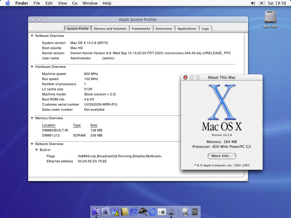Viewport: 291px width, 218px height.
Task: Launch iChat from the Dock
Action: [115, 211]
